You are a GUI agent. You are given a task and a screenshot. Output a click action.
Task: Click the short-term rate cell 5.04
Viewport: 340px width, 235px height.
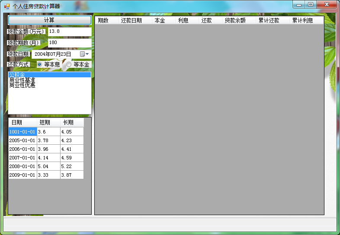pos(48,166)
